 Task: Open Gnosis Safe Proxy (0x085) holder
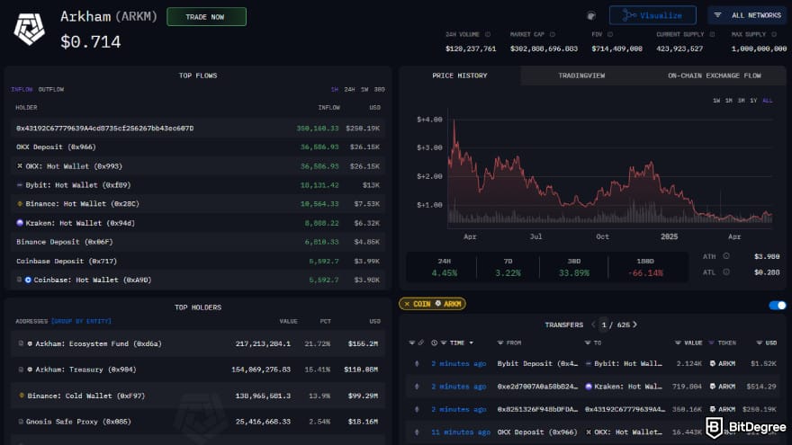click(x=79, y=422)
